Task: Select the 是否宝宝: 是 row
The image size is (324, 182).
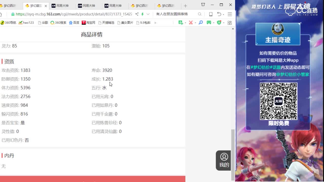Action: 13,123
